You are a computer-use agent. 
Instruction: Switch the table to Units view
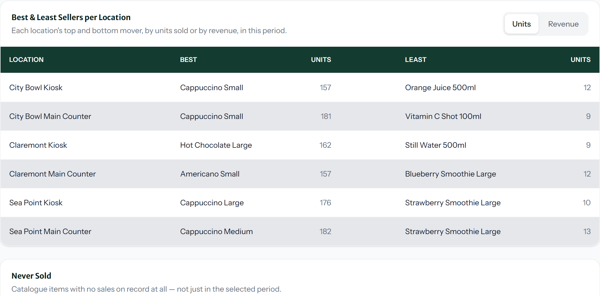coord(521,24)
